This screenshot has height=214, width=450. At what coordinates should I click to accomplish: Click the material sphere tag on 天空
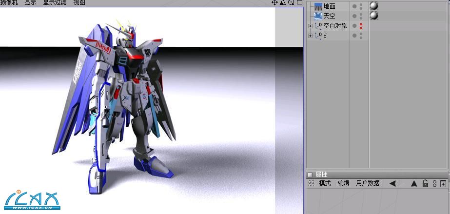pos(374,16)
